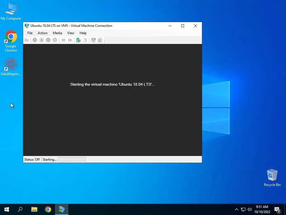286x215 pixels.
Task: Click the 'Starting...' status bar label
Action: pos(50,159)
